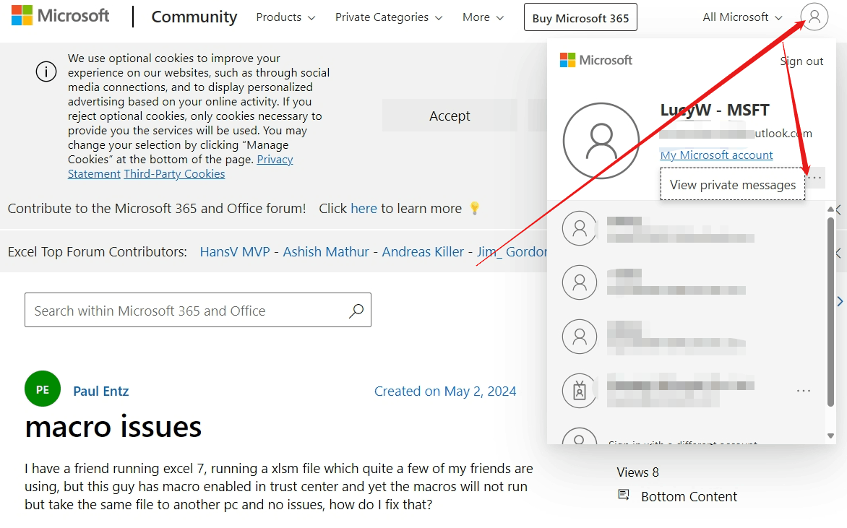Accept optional cookies
Image resolution: width=847 pixels, height=528 pixels.
(450, 116)
